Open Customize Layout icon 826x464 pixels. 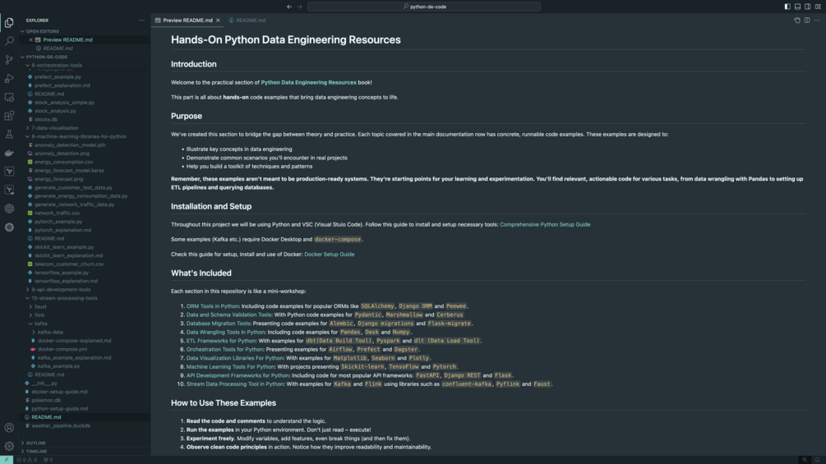(x=818, y=7)
